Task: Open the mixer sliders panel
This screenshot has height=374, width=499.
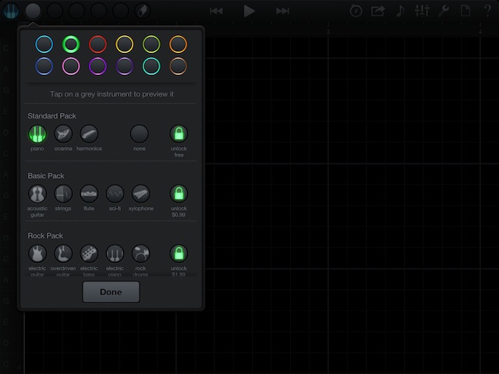Action: coord(422,11)
